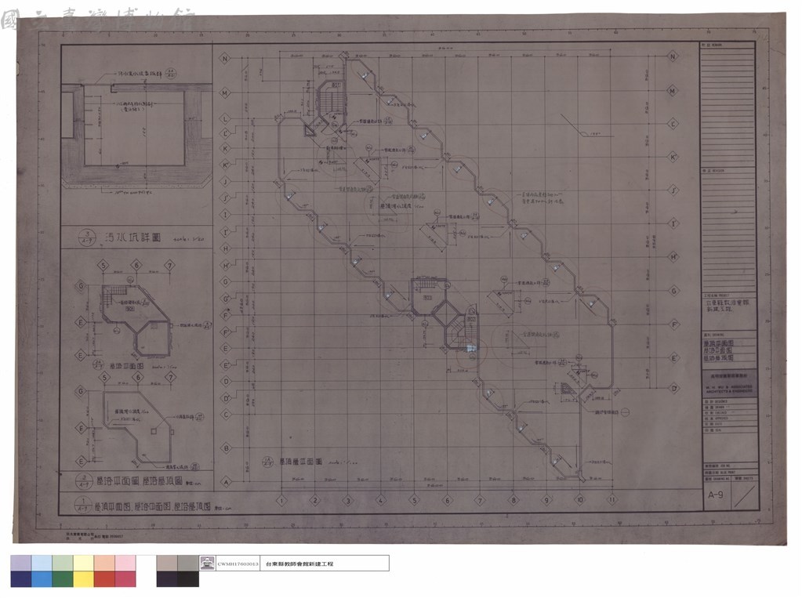Click grid circle marker A

(x=226, y=482)
